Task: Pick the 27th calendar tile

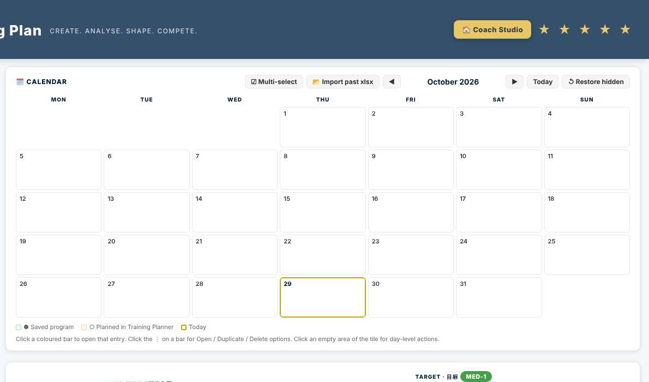Action: point(147,297)
